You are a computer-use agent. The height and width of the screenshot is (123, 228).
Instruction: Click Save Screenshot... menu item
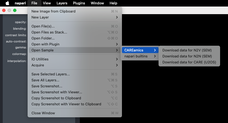(47, 86)
